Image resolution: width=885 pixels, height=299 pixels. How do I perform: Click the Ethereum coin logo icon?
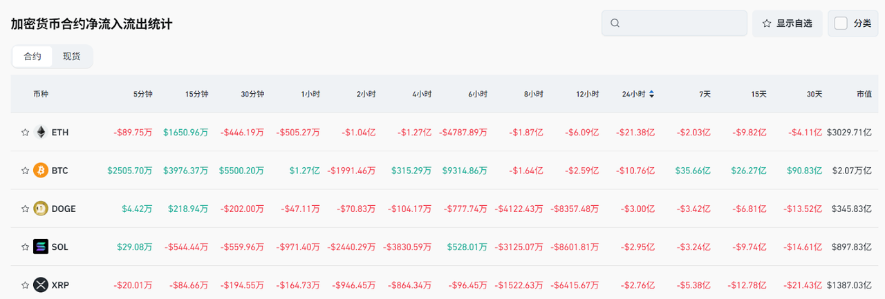[41, 132]
